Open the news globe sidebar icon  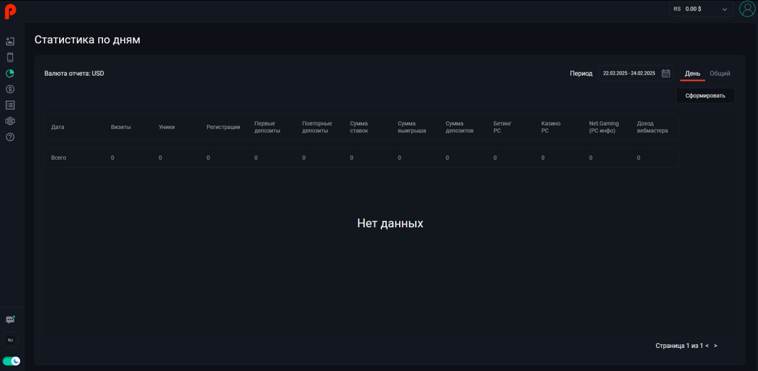click(x=10, y=121)
